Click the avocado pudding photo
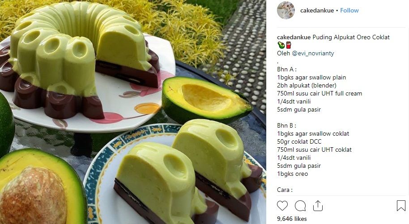The width and height of the screenshot is (409, 224). coord(133,112)
